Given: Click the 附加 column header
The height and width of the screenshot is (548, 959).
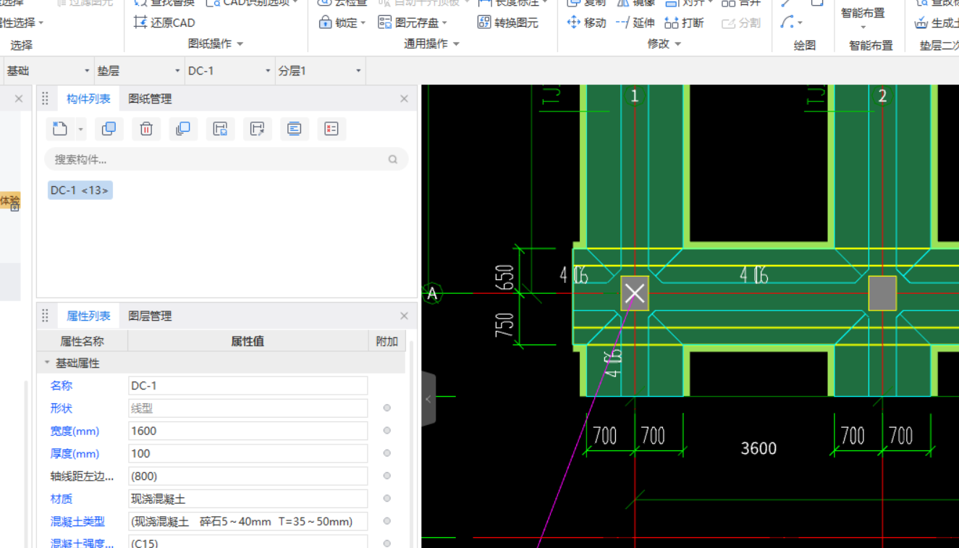Looking at the screenshot, I should (x=387, y=341).
